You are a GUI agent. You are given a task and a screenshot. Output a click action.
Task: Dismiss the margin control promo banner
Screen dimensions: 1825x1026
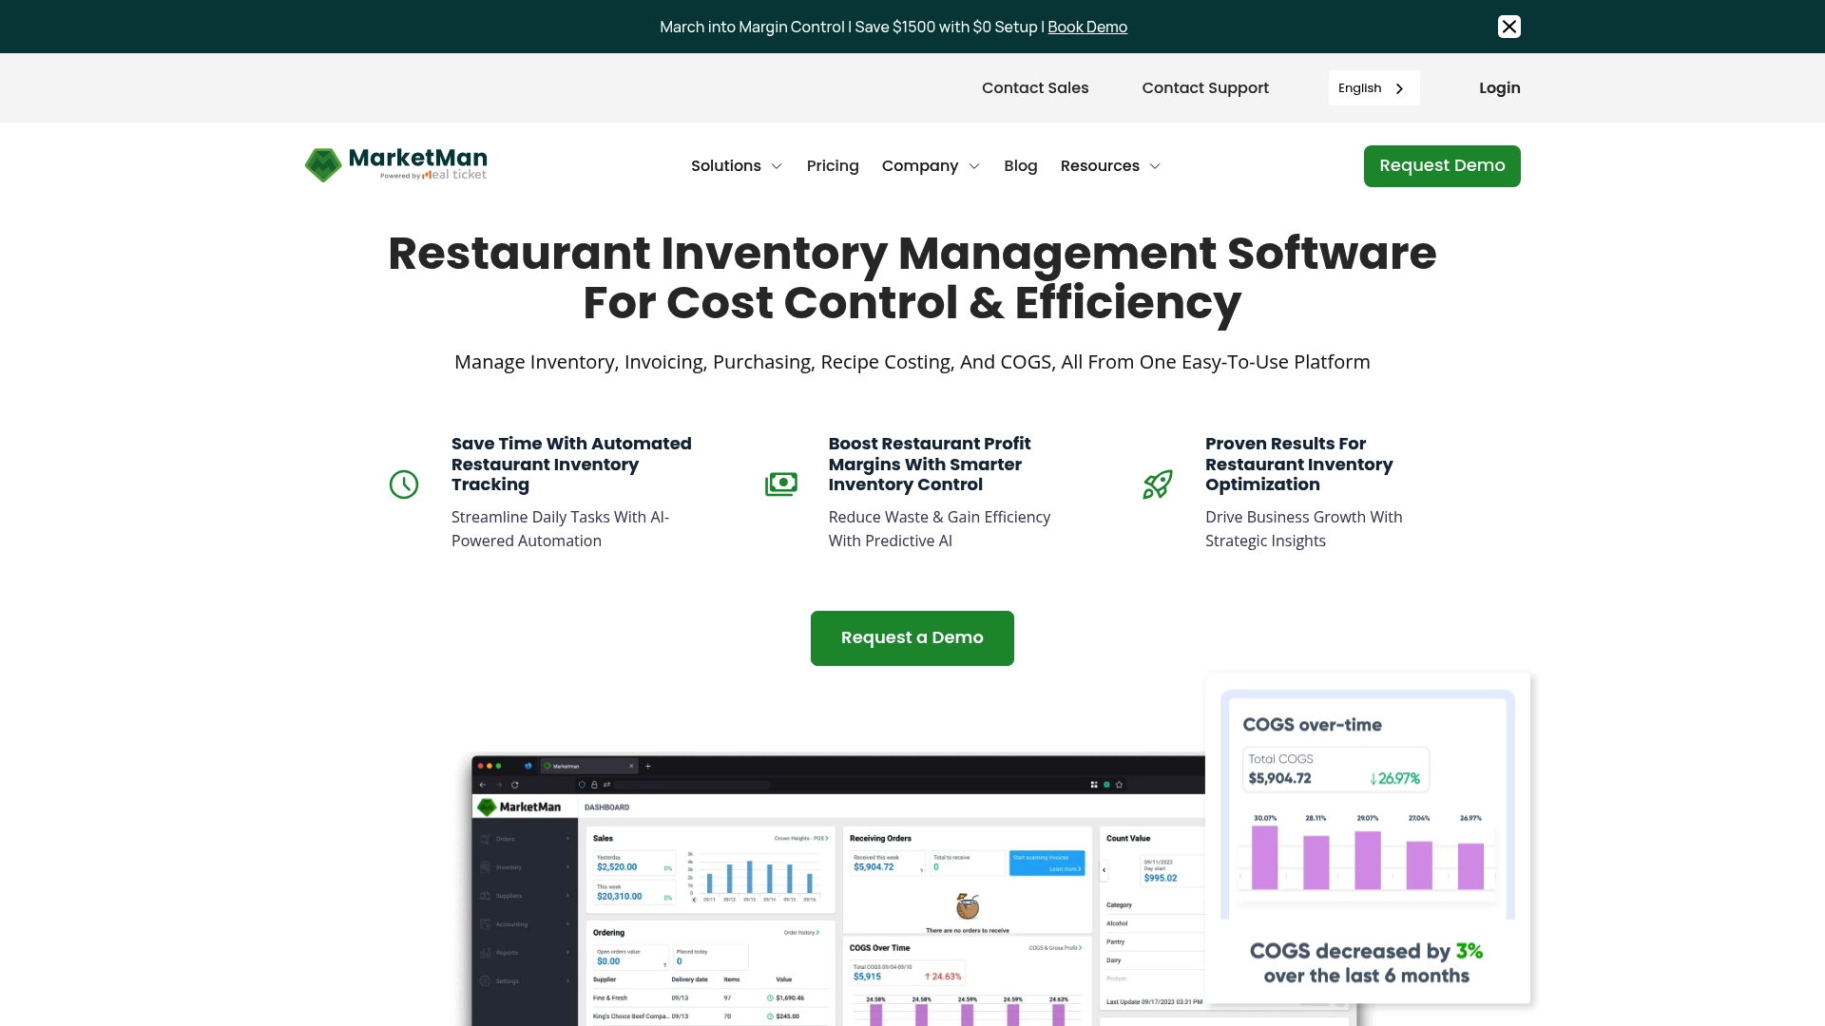(1509, 27)
